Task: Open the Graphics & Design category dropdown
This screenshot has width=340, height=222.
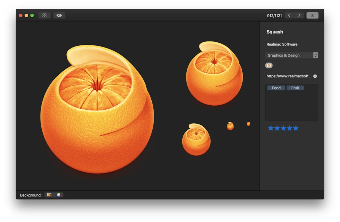Action: (292, 55)
